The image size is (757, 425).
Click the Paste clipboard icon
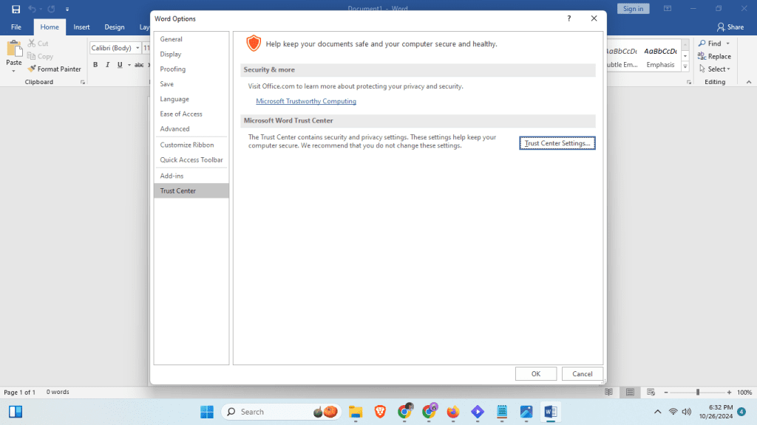point(14,49)
